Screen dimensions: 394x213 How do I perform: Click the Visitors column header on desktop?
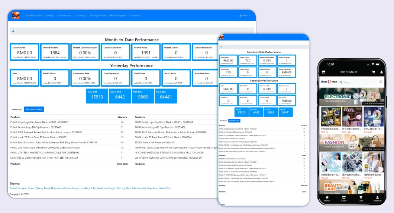click(122, 117)
